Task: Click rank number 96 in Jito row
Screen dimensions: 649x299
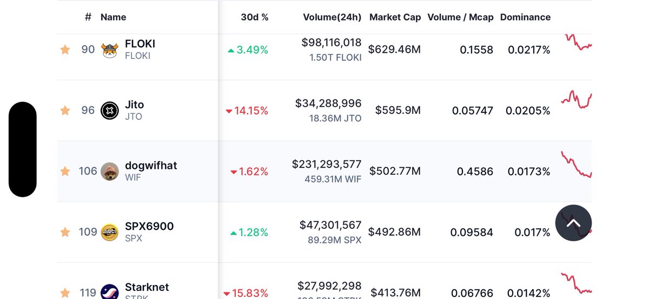Action: (x=88, y=110)
